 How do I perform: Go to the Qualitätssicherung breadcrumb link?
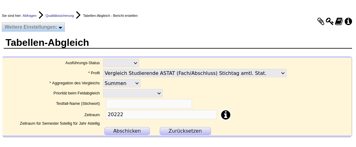60,16
